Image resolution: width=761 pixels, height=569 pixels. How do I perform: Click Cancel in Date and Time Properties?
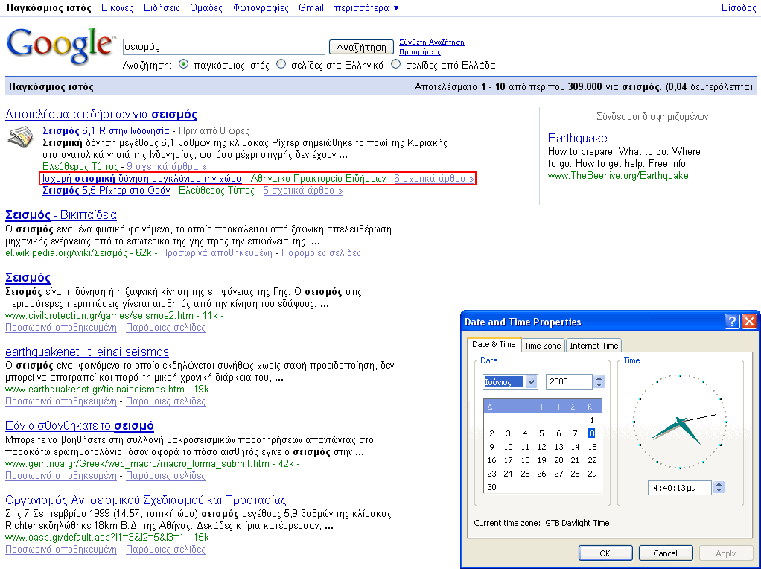(665, 553)
